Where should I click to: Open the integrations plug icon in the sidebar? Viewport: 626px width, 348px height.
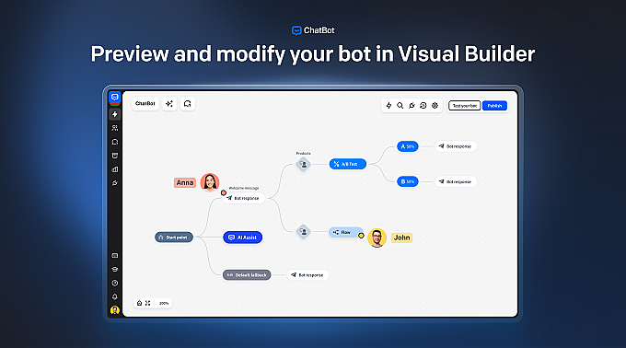point(114,183)
